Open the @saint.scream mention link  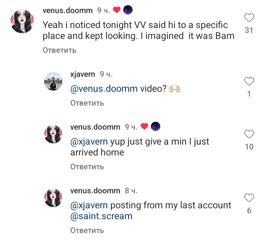[101, 216]
